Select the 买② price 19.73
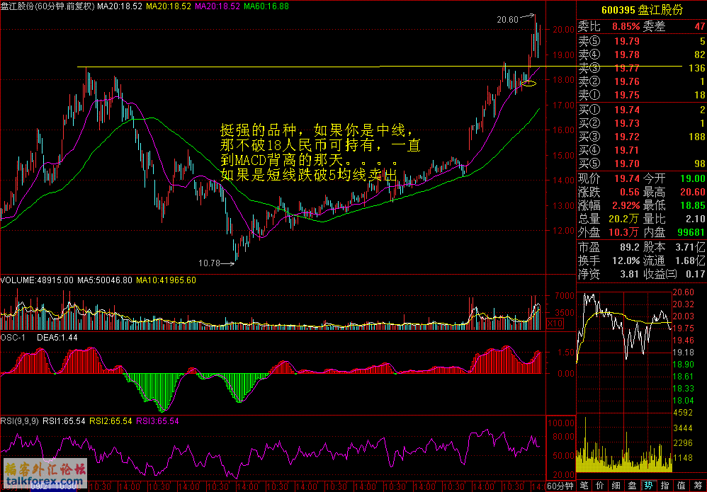 (626, 123)
